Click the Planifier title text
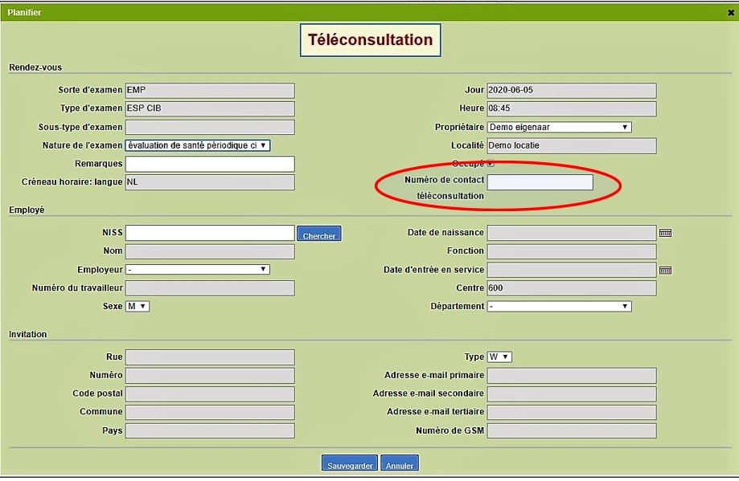 tap(24, 13)
